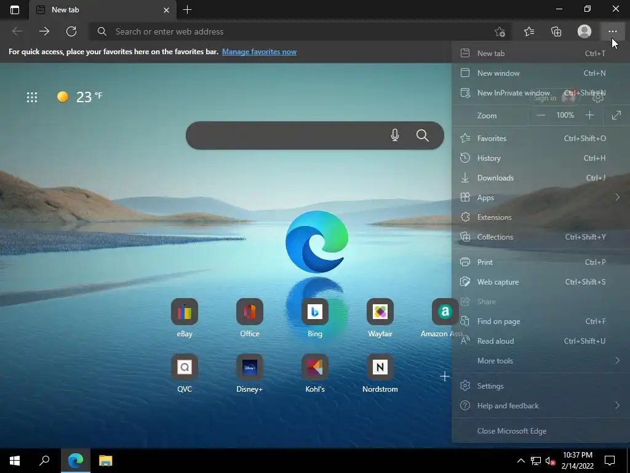This screenshot has width=630, height=473.
Task: Open Extensions from the menu
Action: 541,217
